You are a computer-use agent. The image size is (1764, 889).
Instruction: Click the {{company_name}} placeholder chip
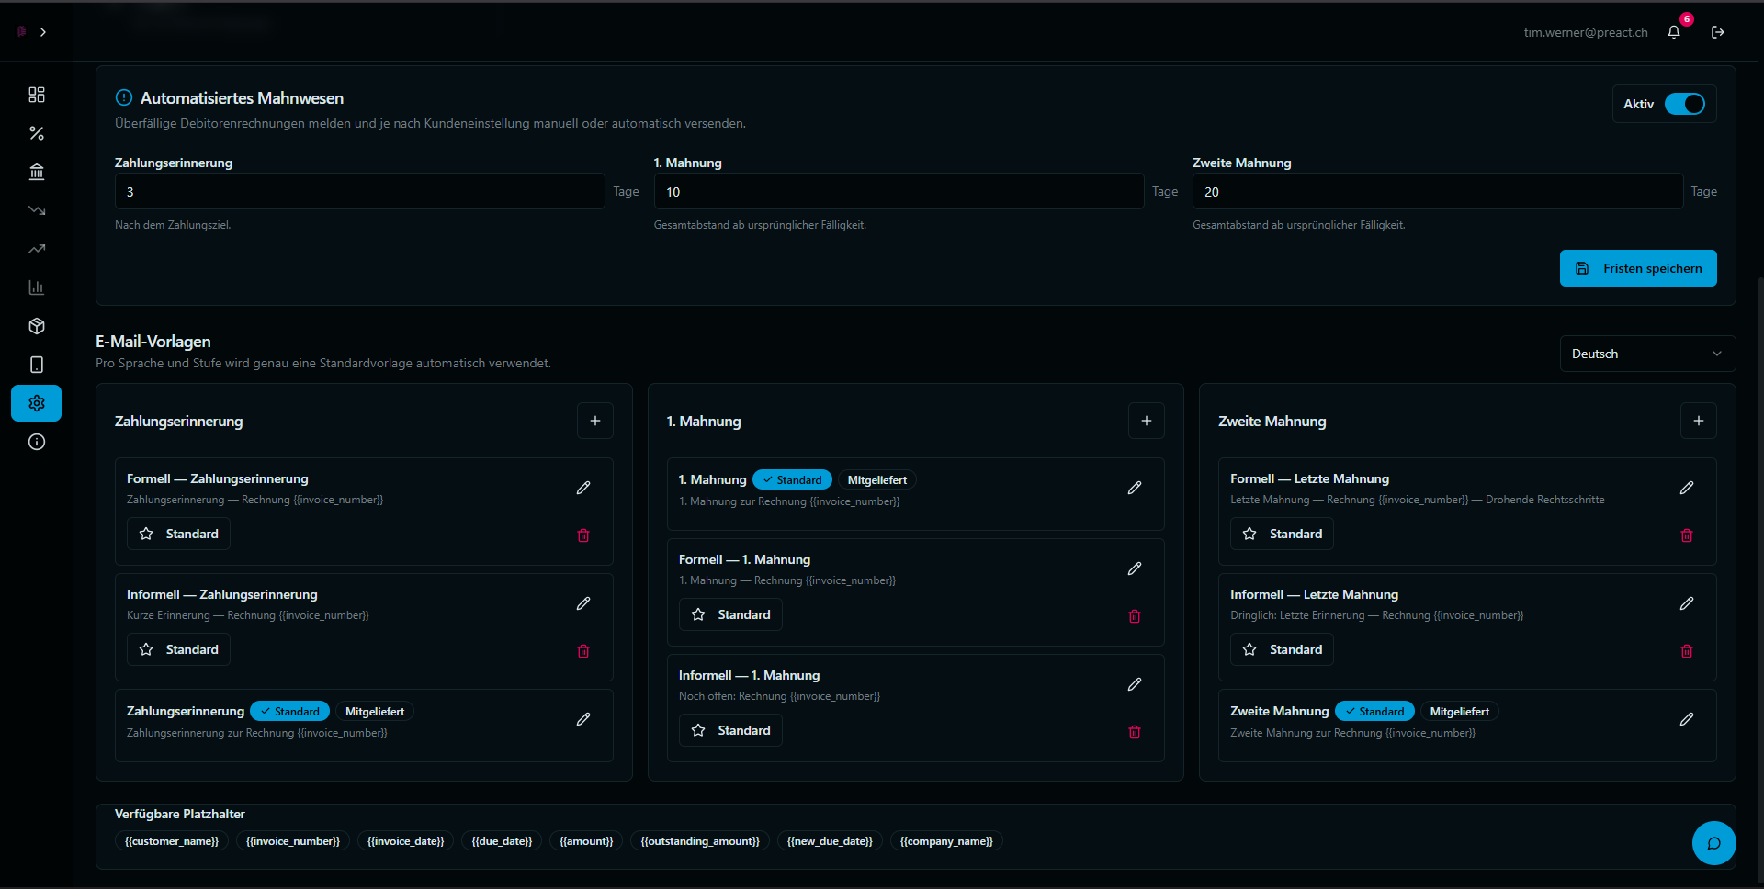pyautogui.click(x=946, y=841)
